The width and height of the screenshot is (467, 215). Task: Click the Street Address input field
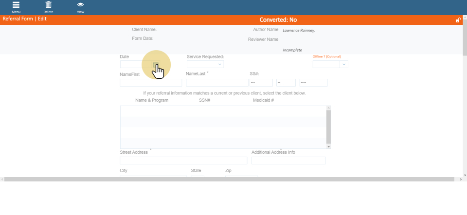pos(183,161)
